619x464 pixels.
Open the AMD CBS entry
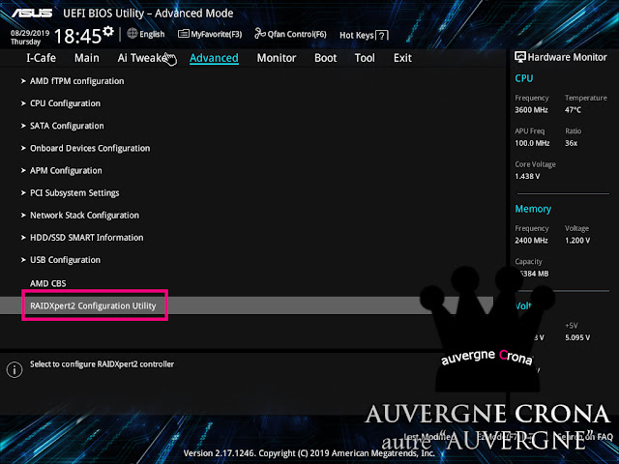[x=48, y=283]
